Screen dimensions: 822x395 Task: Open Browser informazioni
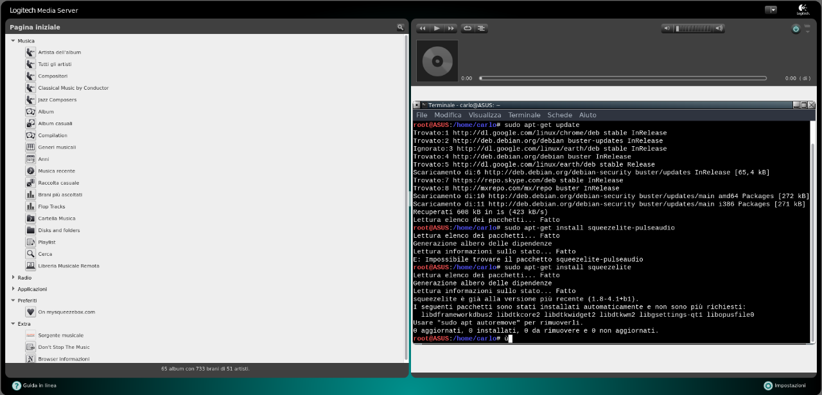click(64, 359)
